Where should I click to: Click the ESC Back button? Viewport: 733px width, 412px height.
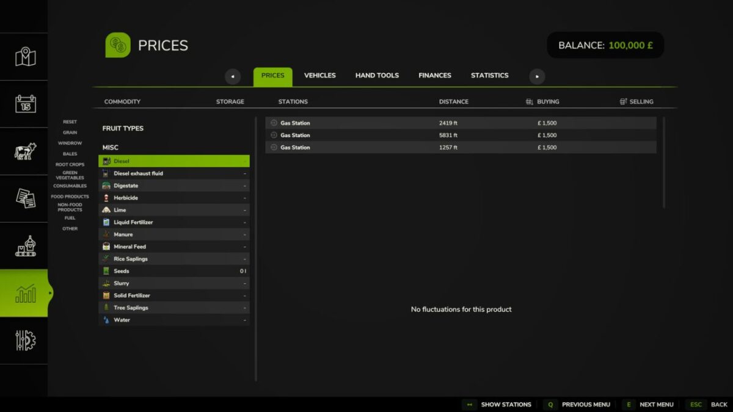[x=707, y=405]
